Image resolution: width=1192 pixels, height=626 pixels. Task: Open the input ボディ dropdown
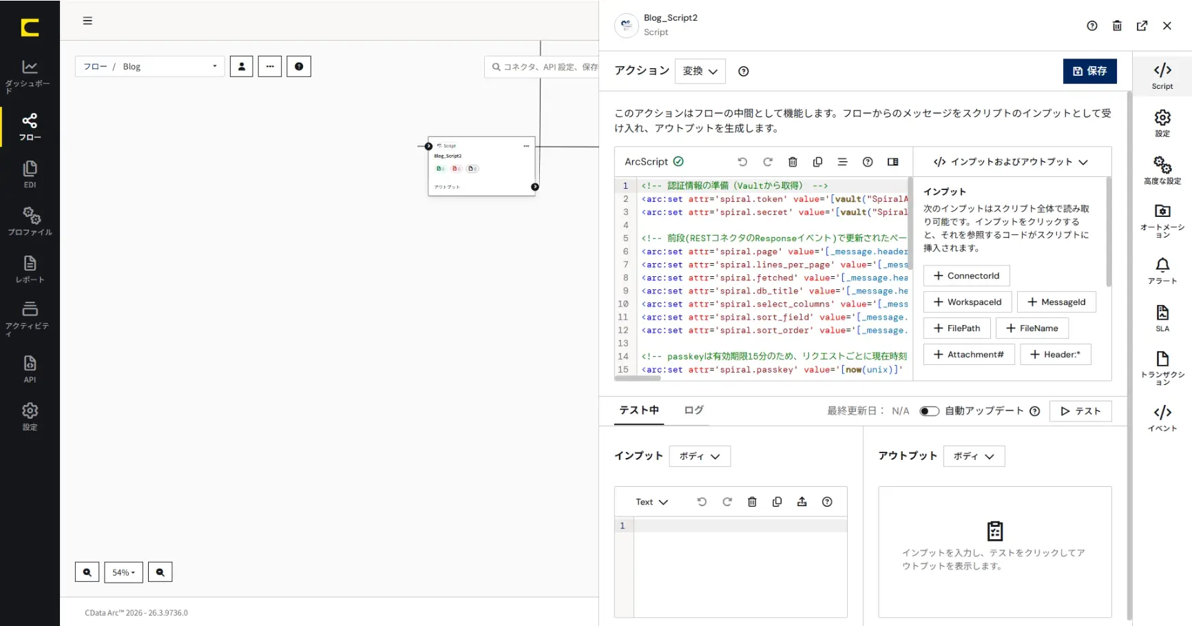[x=700, y=456]
